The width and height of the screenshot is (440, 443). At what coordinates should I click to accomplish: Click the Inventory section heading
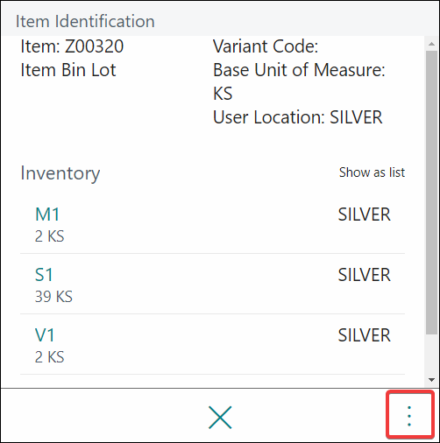[60, 173]
